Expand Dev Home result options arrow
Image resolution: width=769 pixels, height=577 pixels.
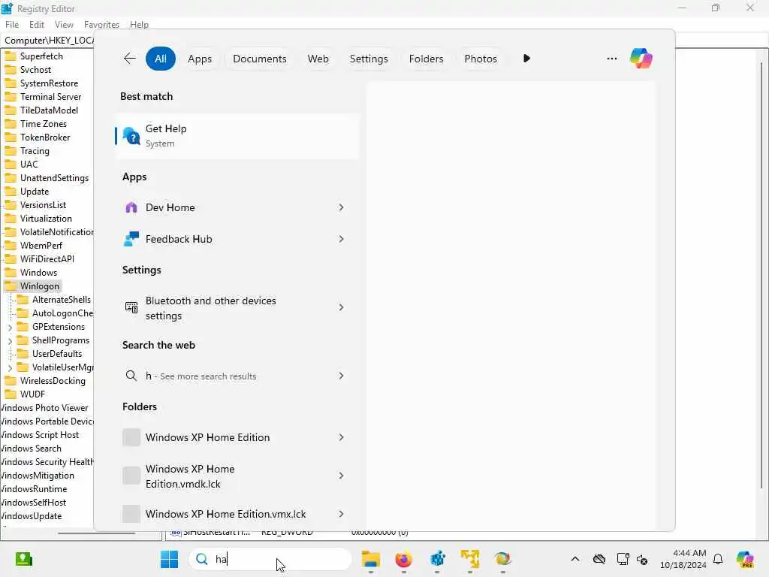[342, 207]
